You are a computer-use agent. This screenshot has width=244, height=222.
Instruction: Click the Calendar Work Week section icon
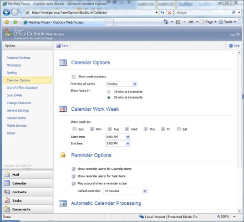(63, 109)
